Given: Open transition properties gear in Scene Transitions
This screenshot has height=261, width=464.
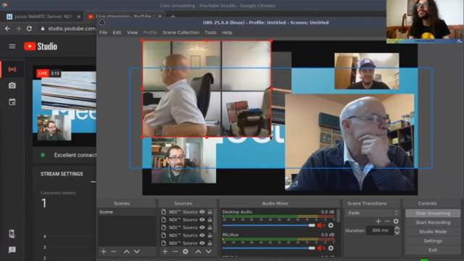Looking at the screenshot, I should [396, 221].
